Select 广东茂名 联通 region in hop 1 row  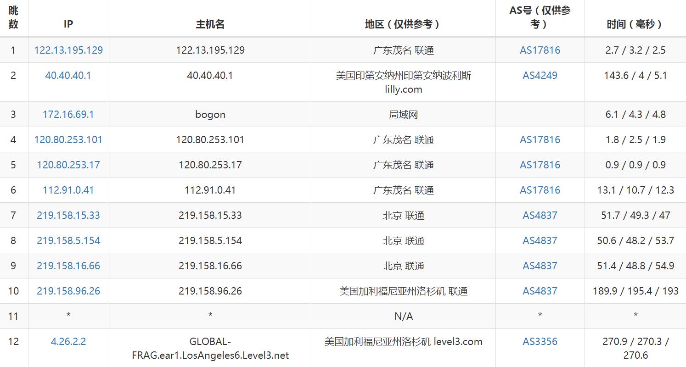pyautogui.click(x=404, y=50)
